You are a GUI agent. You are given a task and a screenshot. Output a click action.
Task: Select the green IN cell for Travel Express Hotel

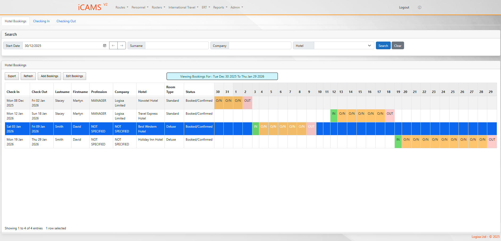coord(334,116)
